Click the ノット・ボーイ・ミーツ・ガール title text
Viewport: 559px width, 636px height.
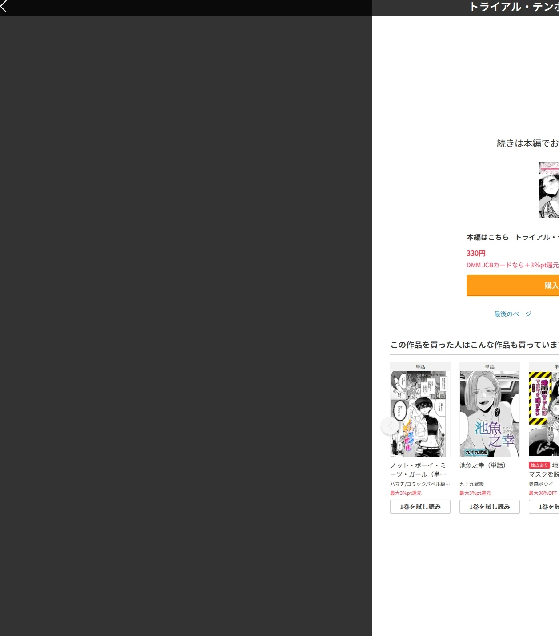coord(418,469)
